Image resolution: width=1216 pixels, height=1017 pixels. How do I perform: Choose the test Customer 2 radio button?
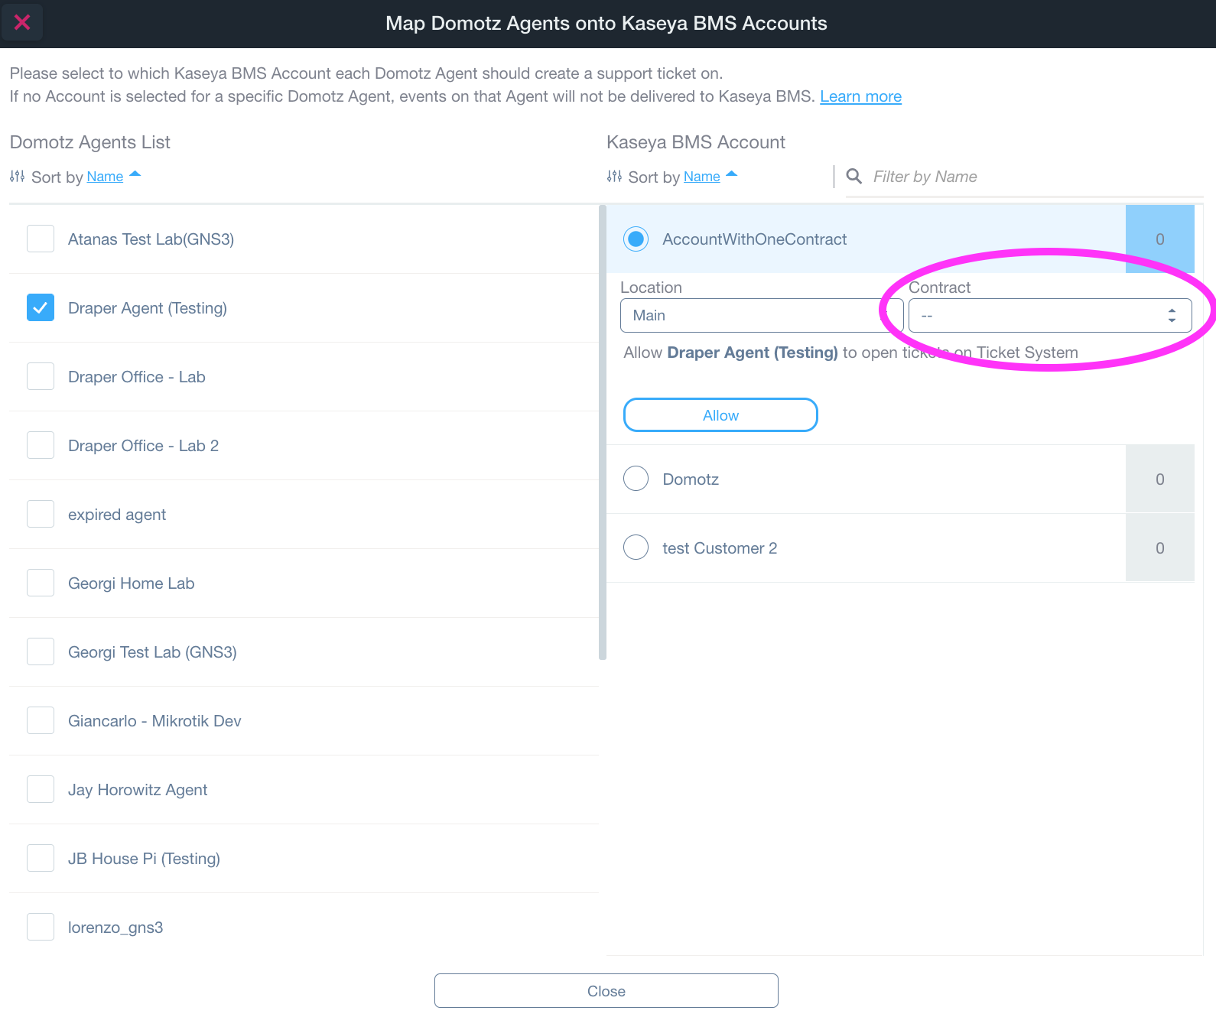636,547
